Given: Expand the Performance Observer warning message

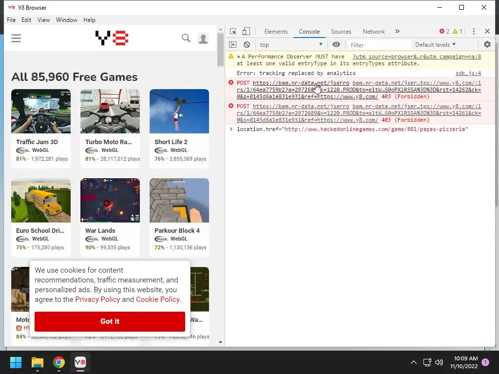Looking at the screenshot, I should 239,56.
